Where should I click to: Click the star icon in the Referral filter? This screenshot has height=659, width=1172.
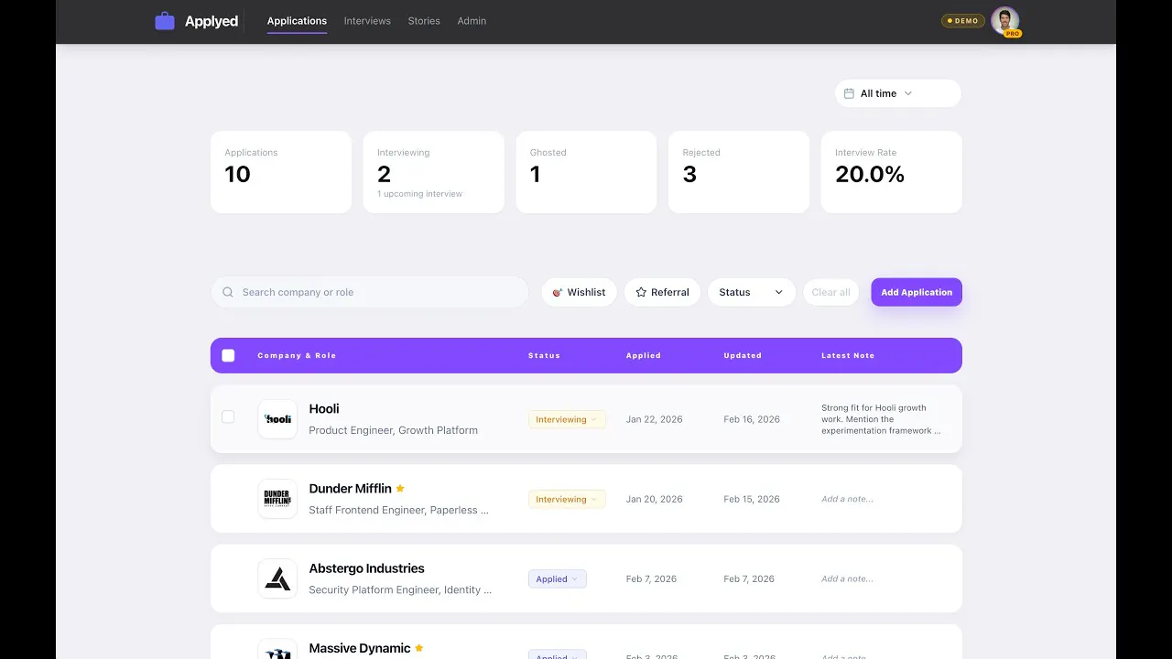[641, 292]
